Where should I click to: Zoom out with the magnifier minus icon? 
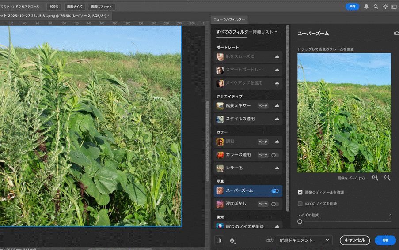388,178
